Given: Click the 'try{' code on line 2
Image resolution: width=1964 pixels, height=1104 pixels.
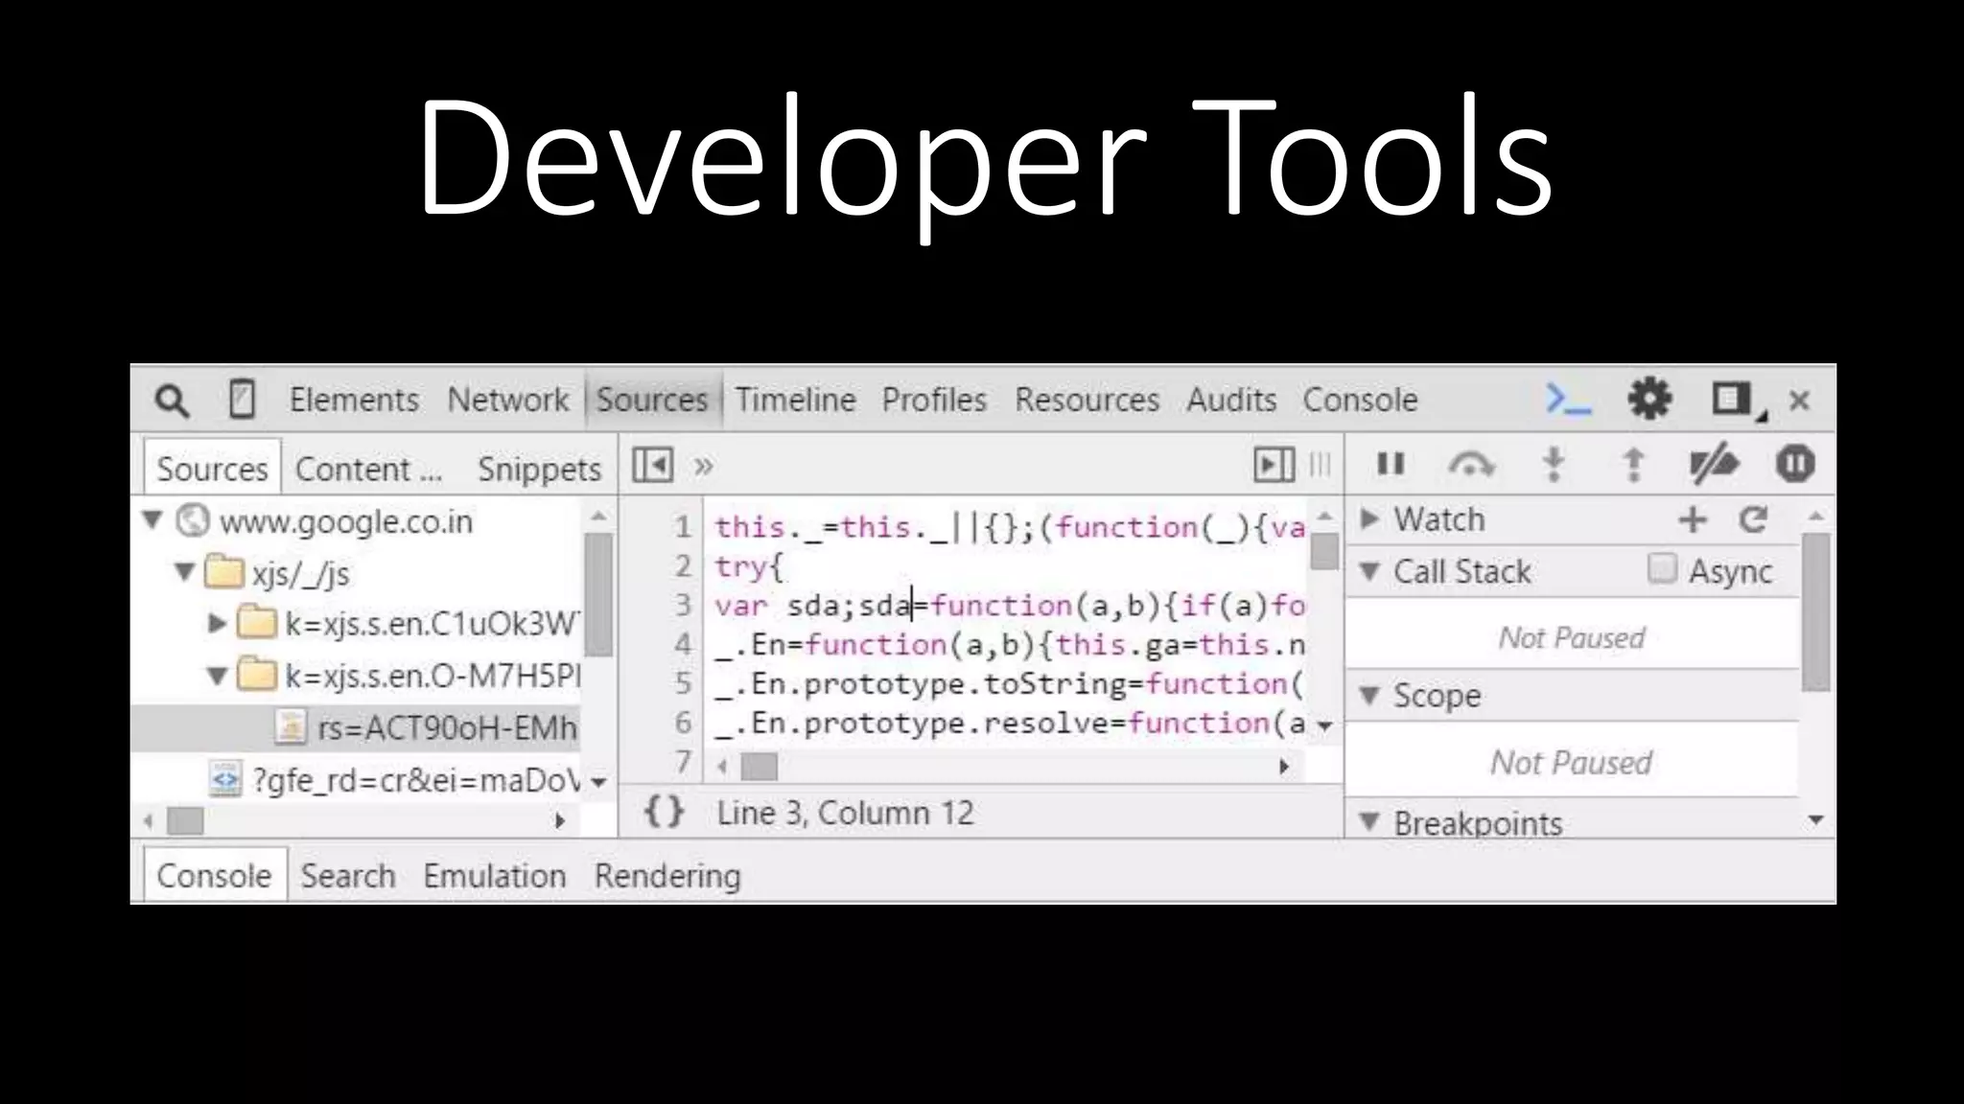Looking at the screenshot, I should 749,566.
